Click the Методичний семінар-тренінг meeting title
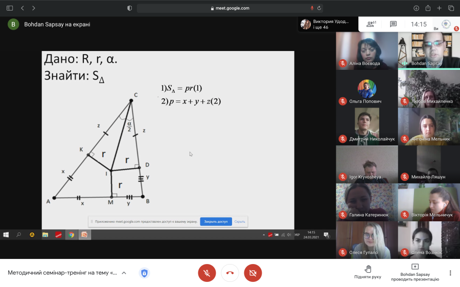This screenshot has width=460, height=287. [x=62, y=273]
